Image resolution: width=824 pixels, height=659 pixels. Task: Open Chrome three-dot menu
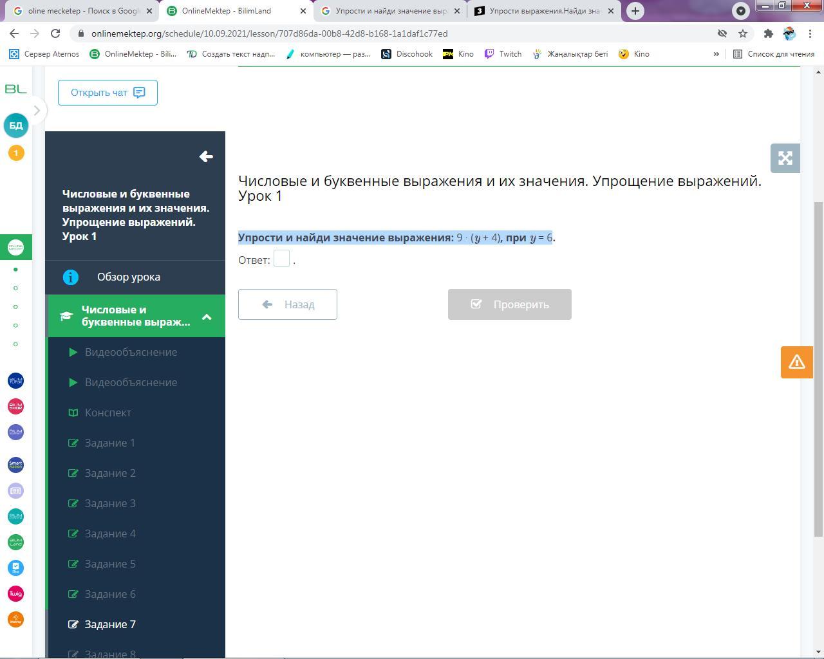(810, 33)
